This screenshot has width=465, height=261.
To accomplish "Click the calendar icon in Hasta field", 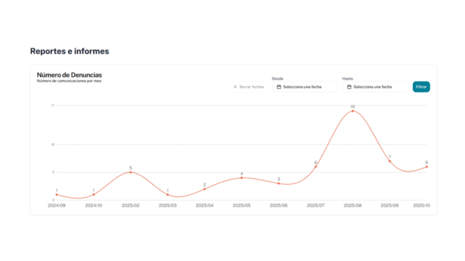I will tap(349, 87).
